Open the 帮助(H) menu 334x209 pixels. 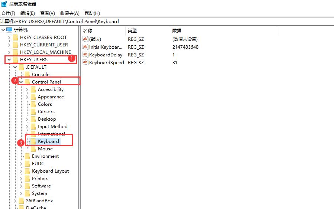[x=92, y=13]
